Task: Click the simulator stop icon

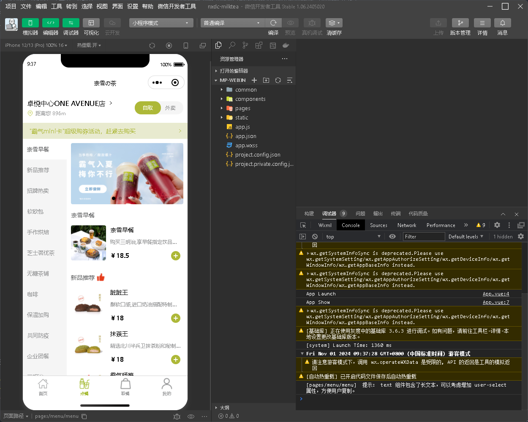Action: coord(169,46)
